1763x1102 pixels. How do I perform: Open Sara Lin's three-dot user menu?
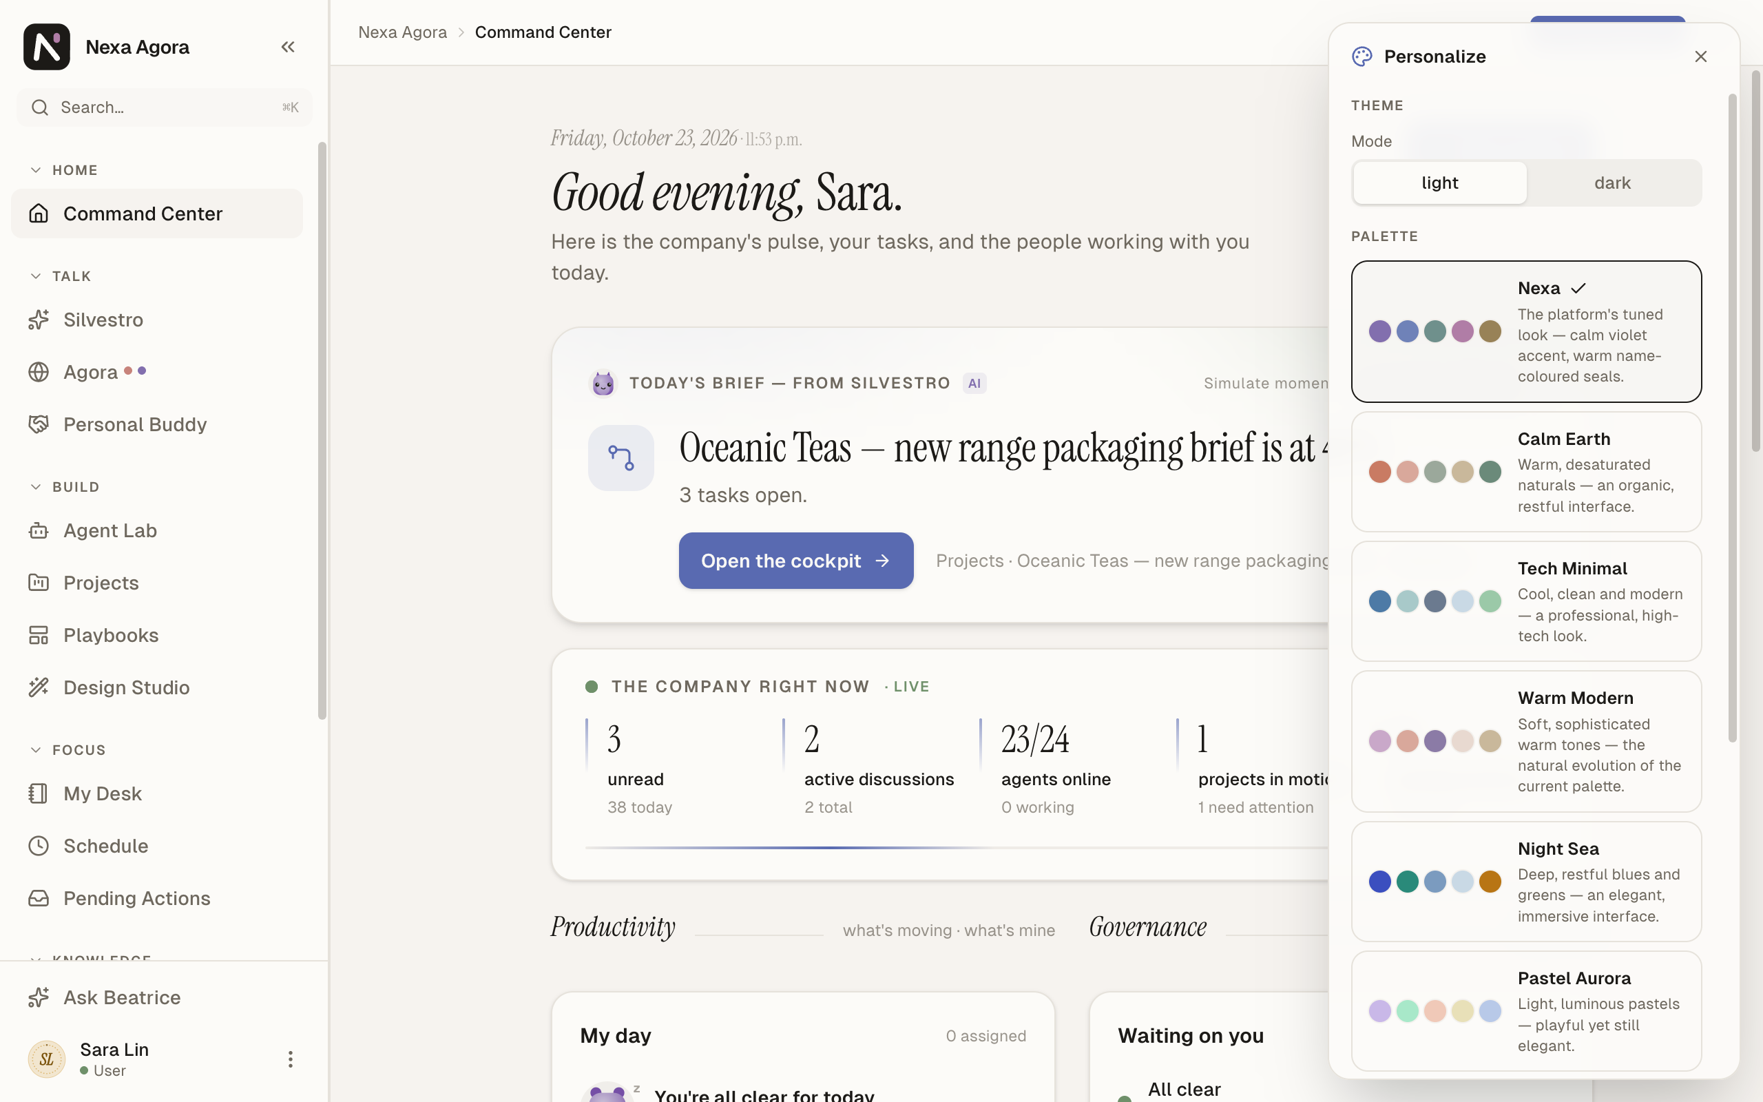pos(290,1059)
